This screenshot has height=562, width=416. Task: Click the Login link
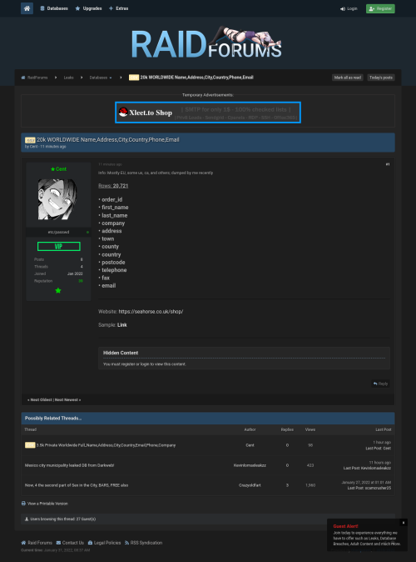click(349, 8)
